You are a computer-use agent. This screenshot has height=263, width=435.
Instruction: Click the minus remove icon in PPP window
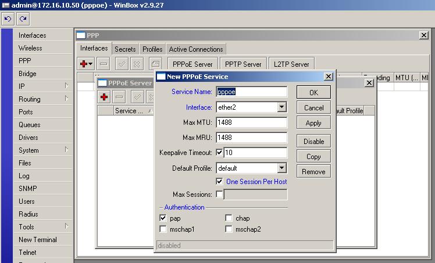[x=104, y=64]
